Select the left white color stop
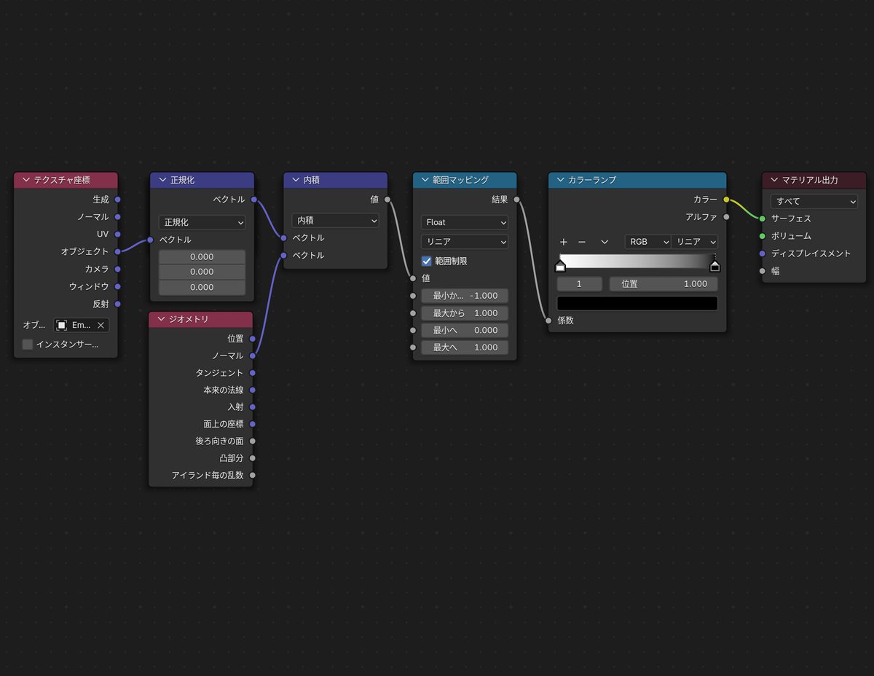The image size is (874, 676). (560, 266)
